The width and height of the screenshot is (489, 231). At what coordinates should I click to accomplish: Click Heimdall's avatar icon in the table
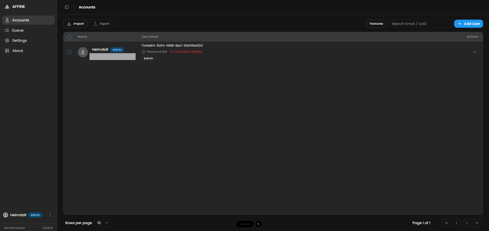83,52
